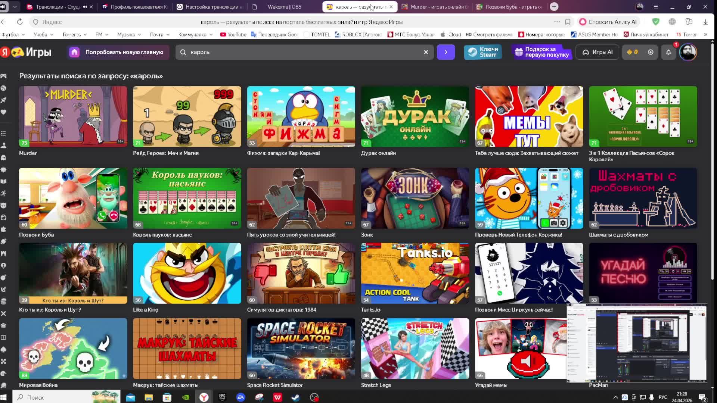Submit search with purple arrow button
Screen dimensions: 717x403
(446, 52)
